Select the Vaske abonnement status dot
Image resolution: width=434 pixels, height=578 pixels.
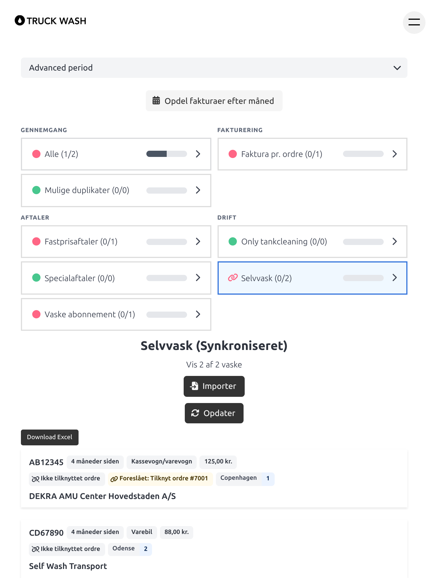(36, 314)
